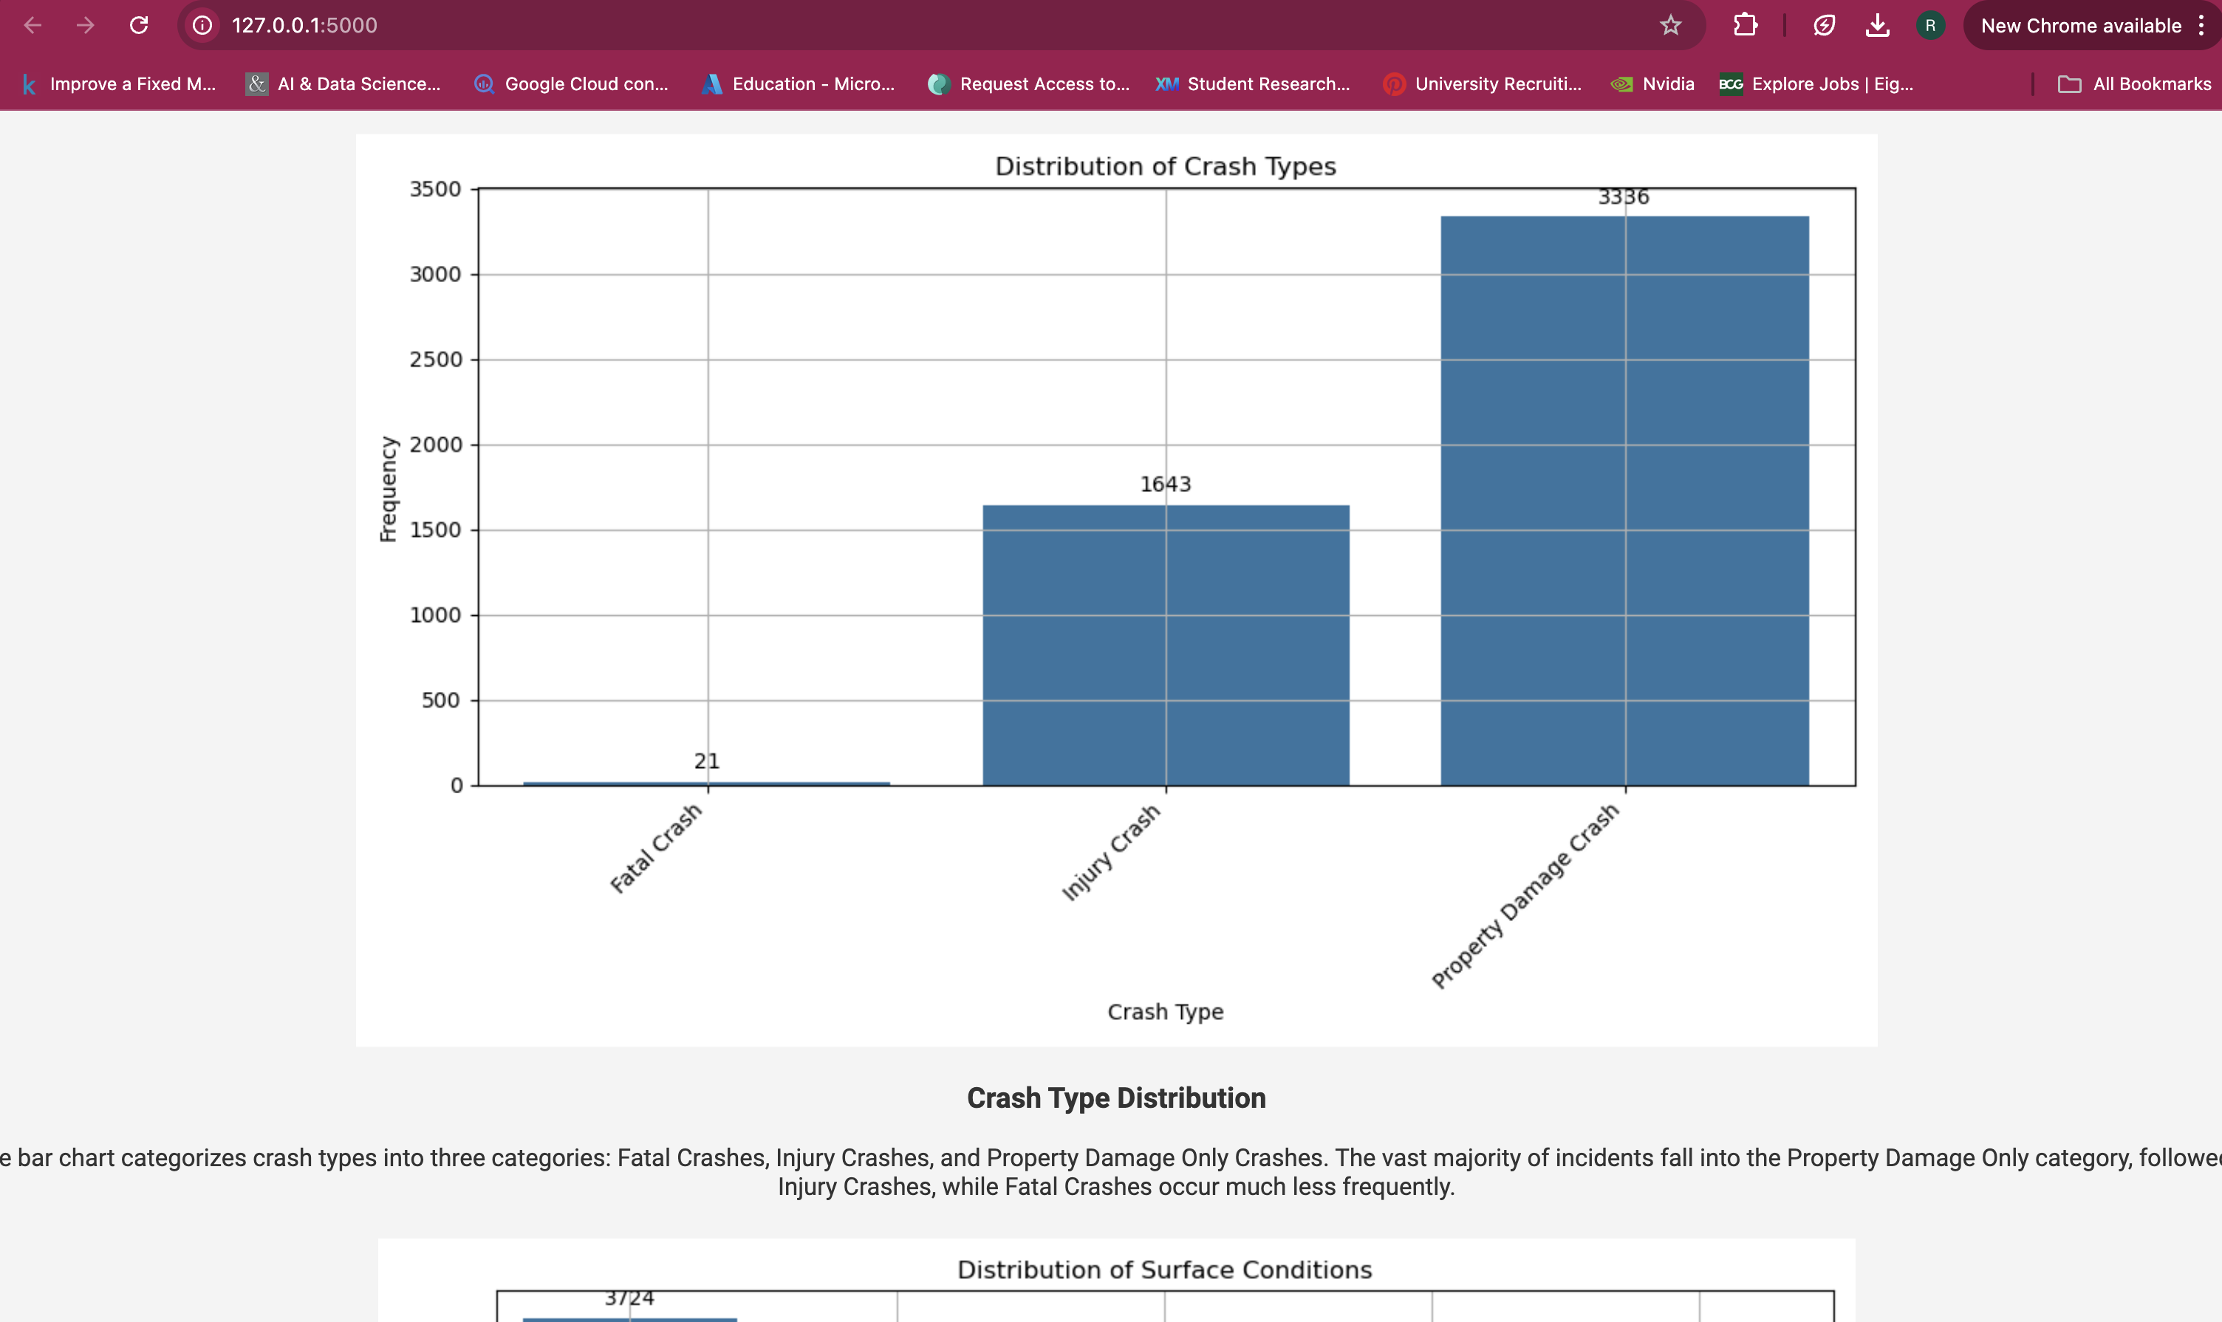Click the browser forward arrow

coord(86,25)
